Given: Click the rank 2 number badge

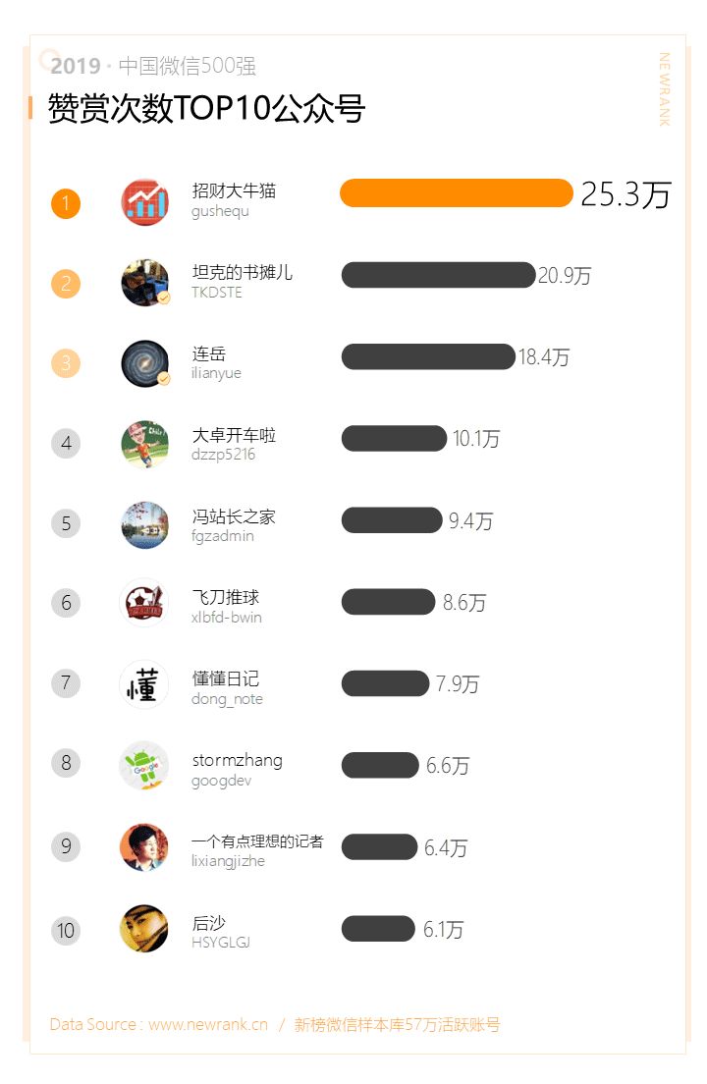Looking at the screenshot, I should click(x=66, y=284).
